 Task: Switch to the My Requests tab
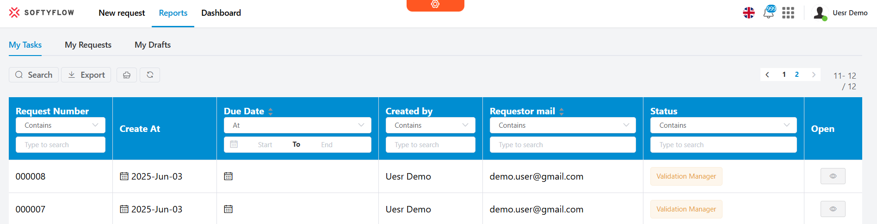click(88, 45)
